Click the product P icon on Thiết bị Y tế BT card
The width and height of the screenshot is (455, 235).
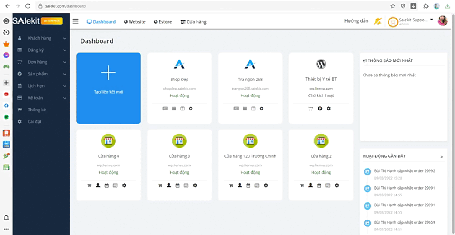click(320, 109)
